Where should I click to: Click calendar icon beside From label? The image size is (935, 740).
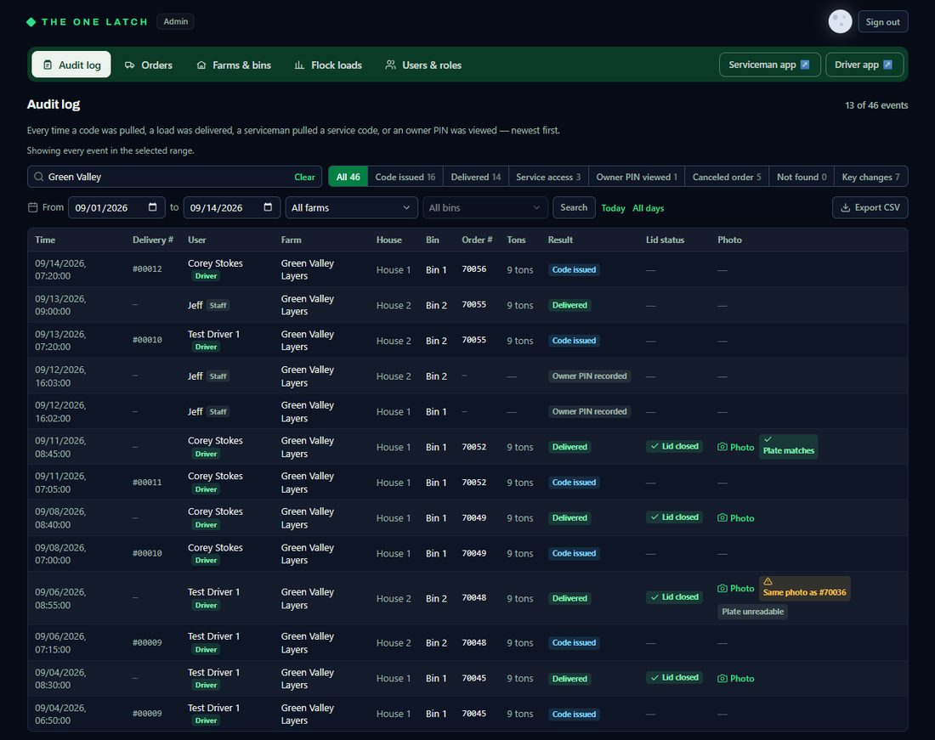(x=33, y=207)
